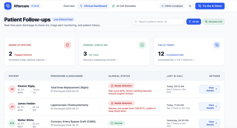Click the Today, 09:15 AM call time
The image size is (237, 128).
pos(175,87)
